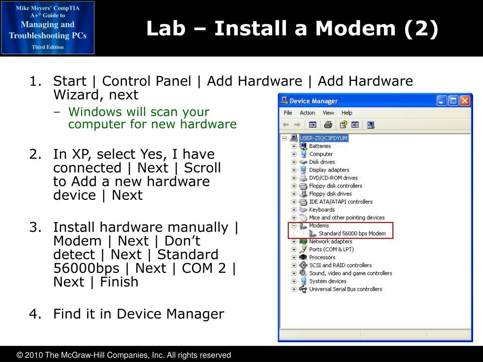Collapse the Modems node
This screenshot has width=483, height=362.
294,226
